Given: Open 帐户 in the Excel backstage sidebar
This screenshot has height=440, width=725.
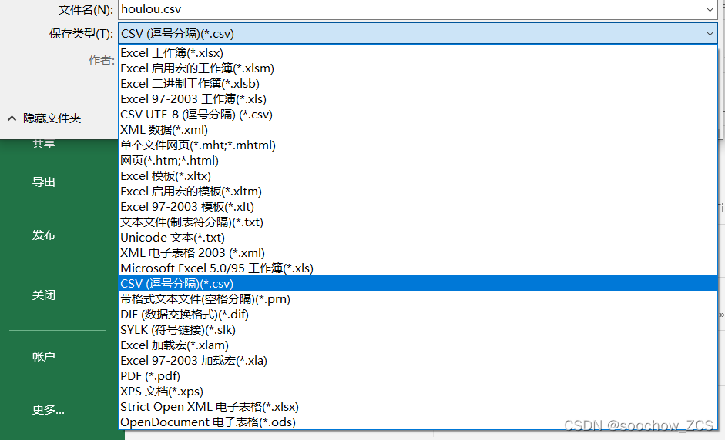Looking at the screenshot, I should tap(44, 356).
